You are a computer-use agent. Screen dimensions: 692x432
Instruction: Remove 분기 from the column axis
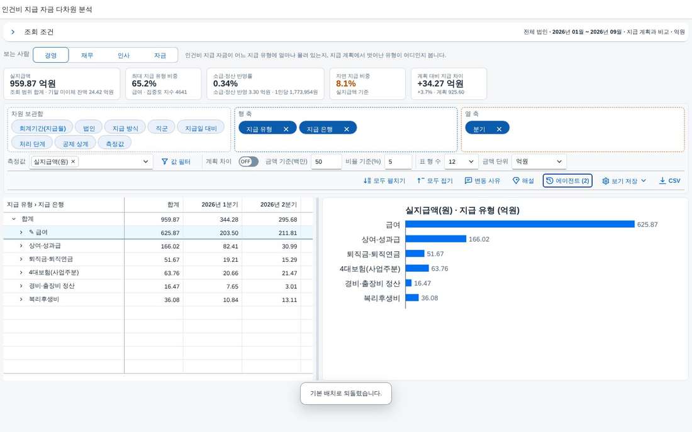499,129
